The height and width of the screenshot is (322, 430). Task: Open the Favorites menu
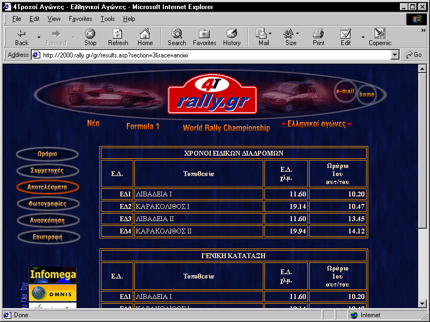coord(80,19)
